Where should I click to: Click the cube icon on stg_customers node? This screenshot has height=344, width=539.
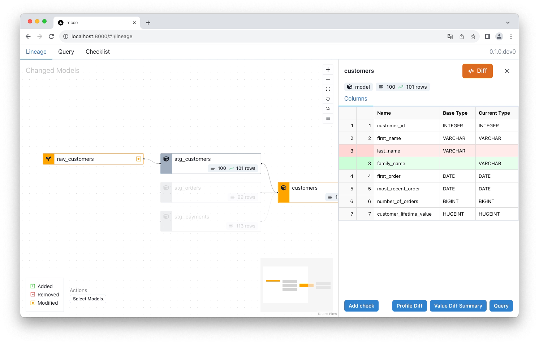pyautogui.click(x=166, y=159)
